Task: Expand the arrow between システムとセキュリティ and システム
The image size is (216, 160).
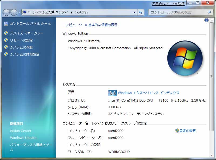Action: pyautogui.click(x=72, y=12)
